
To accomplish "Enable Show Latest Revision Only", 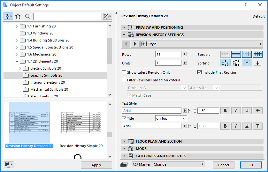I will (x=124, y=72).
